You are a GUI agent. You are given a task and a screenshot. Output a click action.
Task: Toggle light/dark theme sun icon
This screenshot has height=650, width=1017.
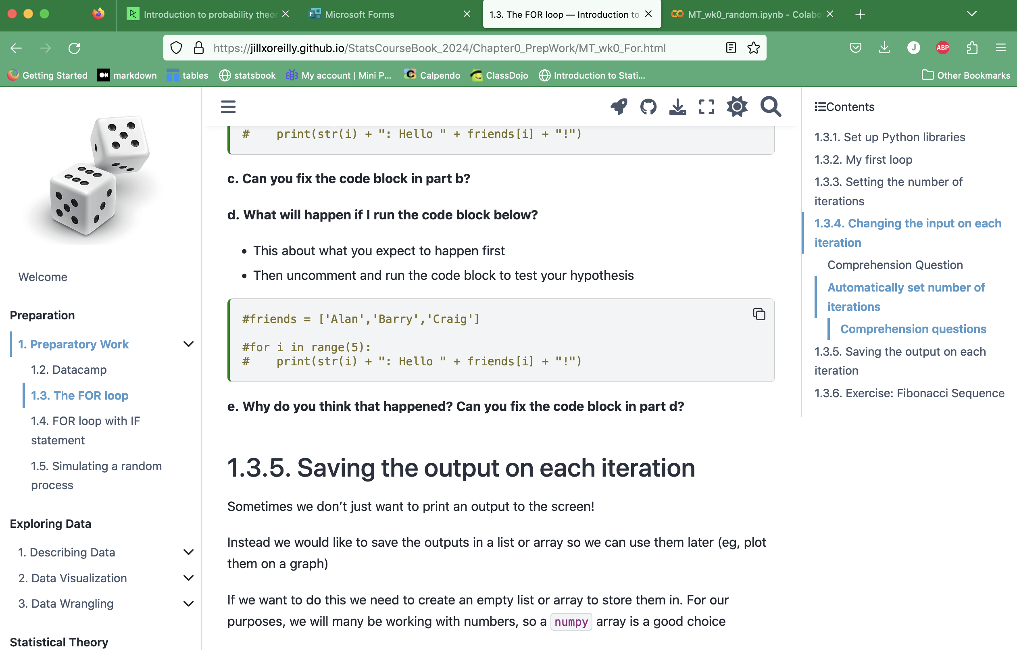tap(737, 106)
